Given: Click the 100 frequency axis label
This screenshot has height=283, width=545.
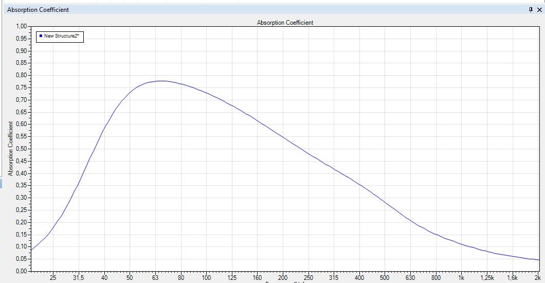Looking at the screenshot, I should 206,278.
